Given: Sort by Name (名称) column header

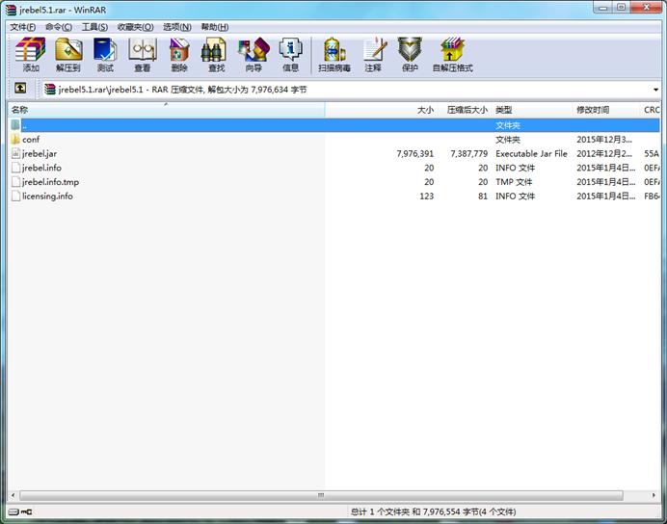Looking at the screenshot, I should [167, 110].
